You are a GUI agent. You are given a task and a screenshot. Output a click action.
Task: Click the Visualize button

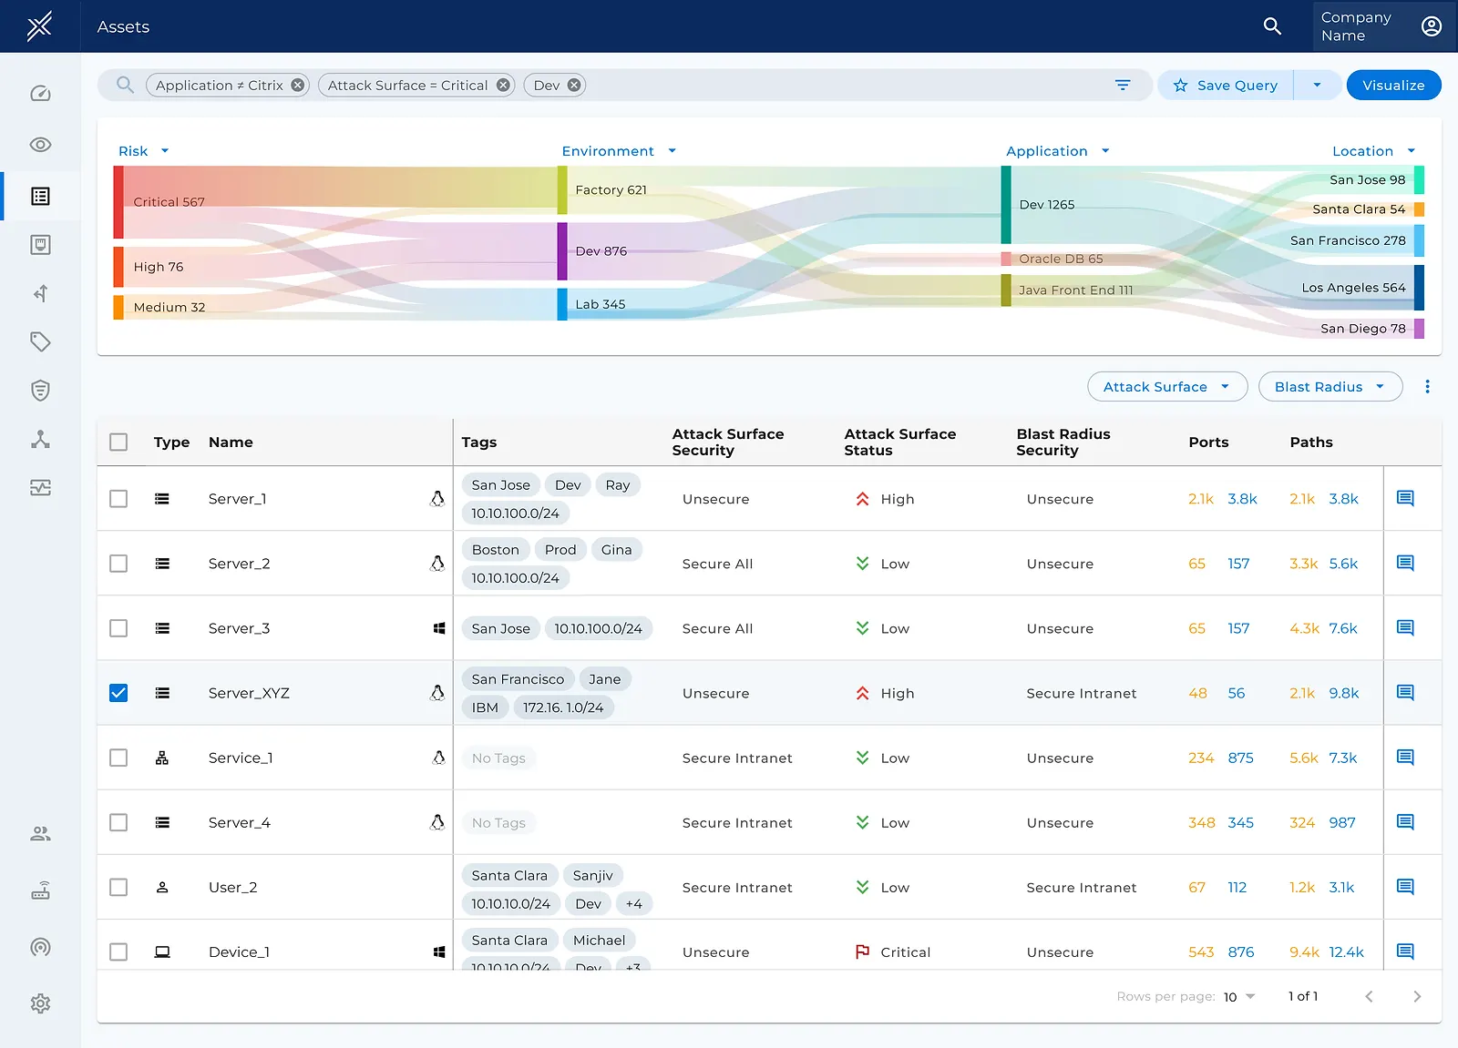[x=1393, y=86]
